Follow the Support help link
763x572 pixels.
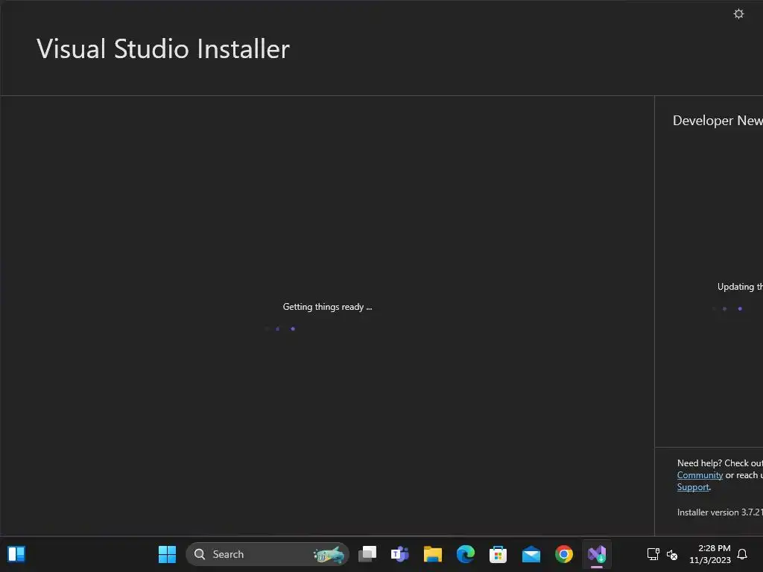point(693,487)
